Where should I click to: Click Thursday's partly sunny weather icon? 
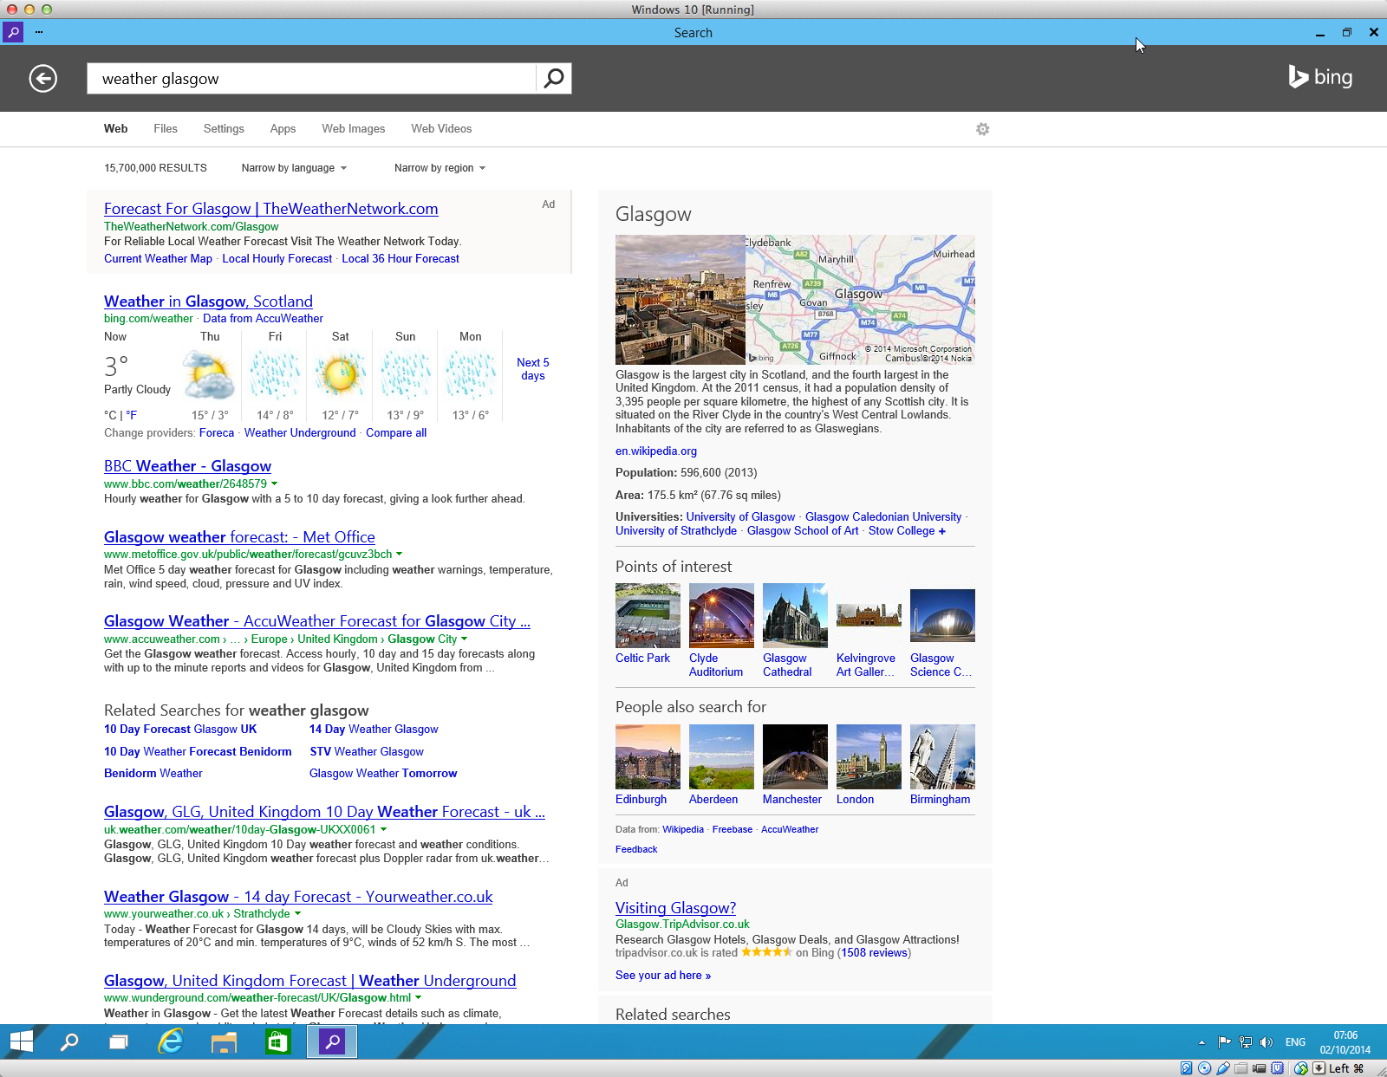[x=210, y=374]
